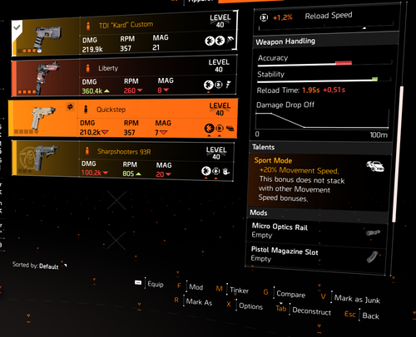Viewport: 416px width, 337px height.
Task: Open the Options button
Action: 245,305
